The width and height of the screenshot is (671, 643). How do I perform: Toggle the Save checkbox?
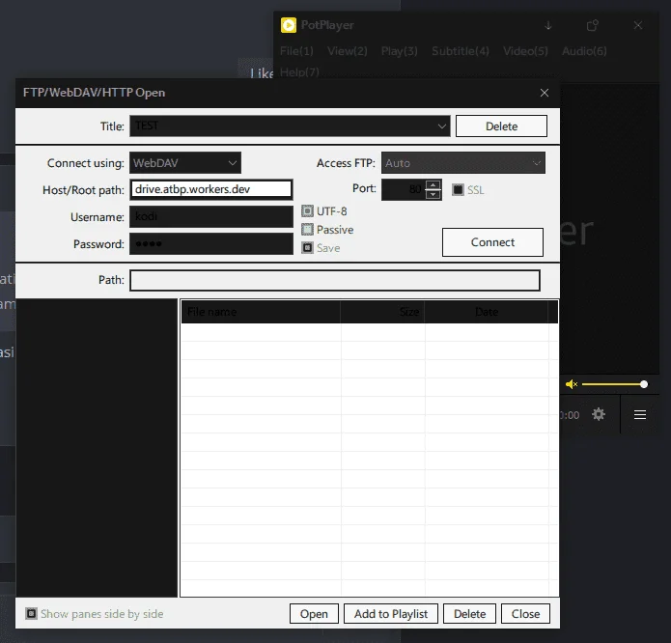pyautogui.click(x=307, y=248)
